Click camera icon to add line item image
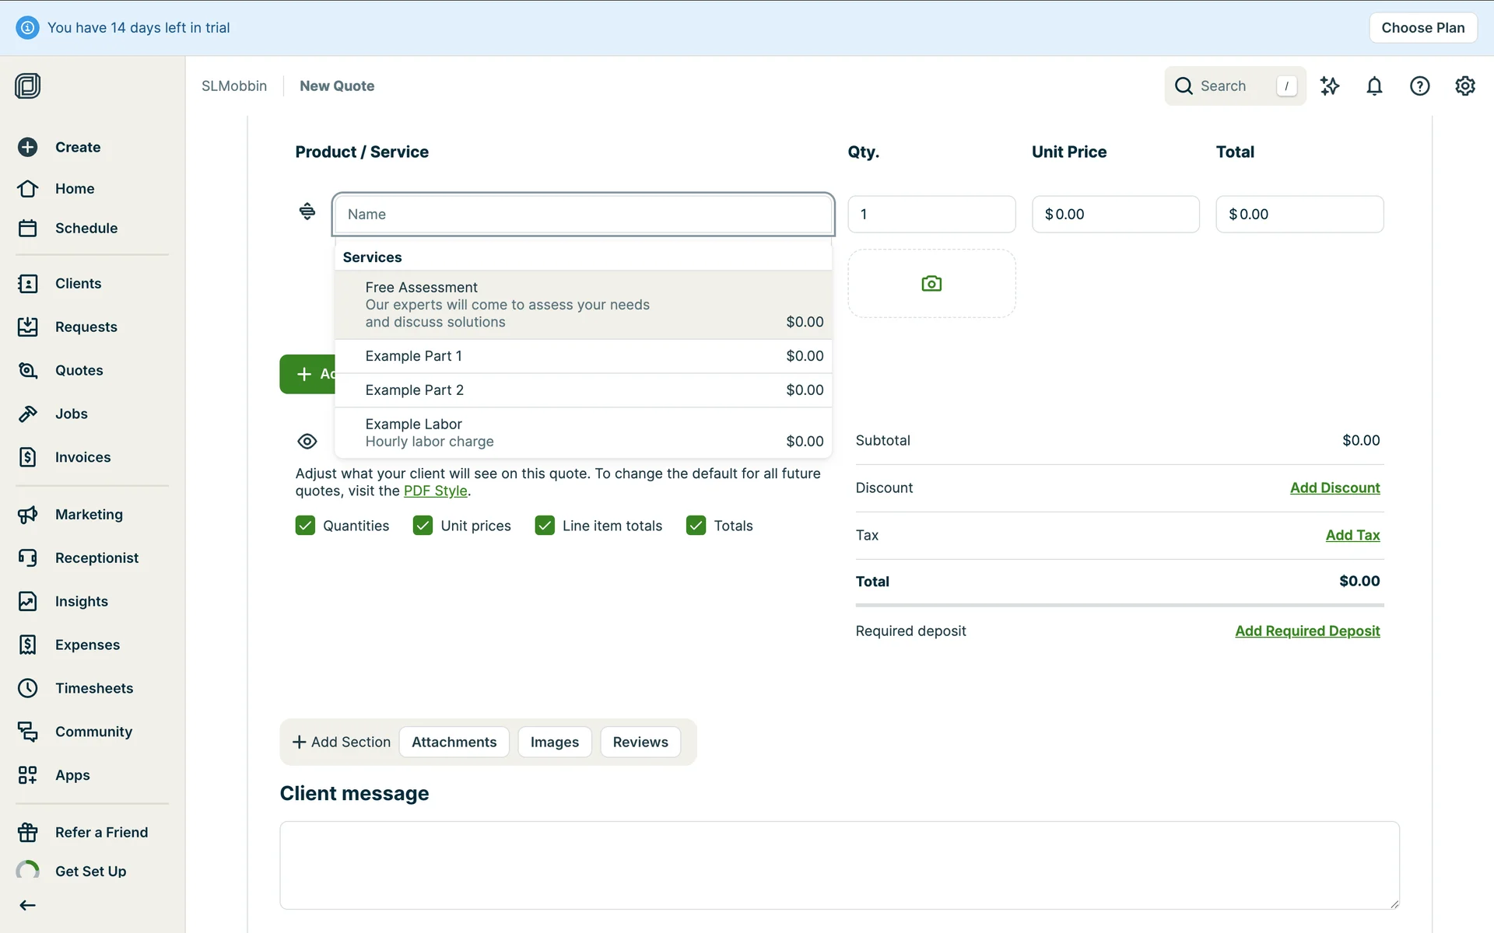 [931, 284]
